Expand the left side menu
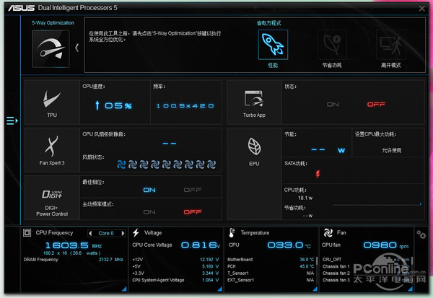 point(11,120)
